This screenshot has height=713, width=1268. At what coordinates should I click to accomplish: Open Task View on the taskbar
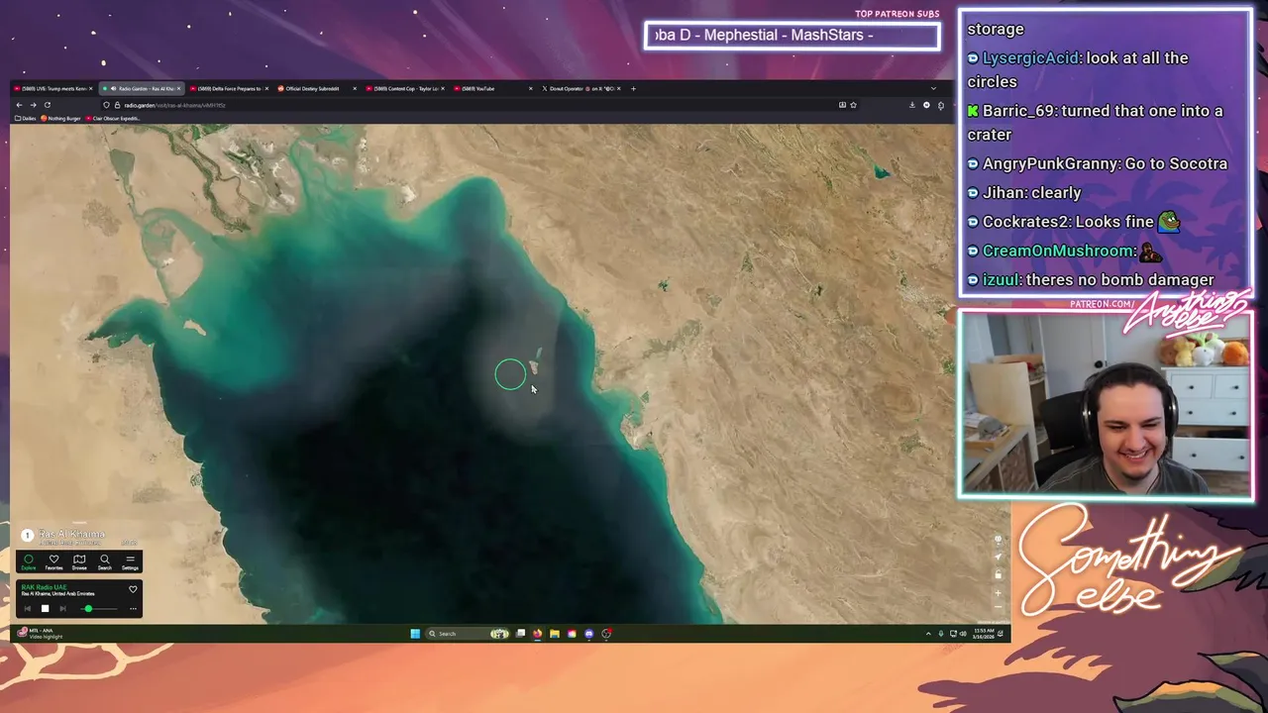(x=520, y=634)
